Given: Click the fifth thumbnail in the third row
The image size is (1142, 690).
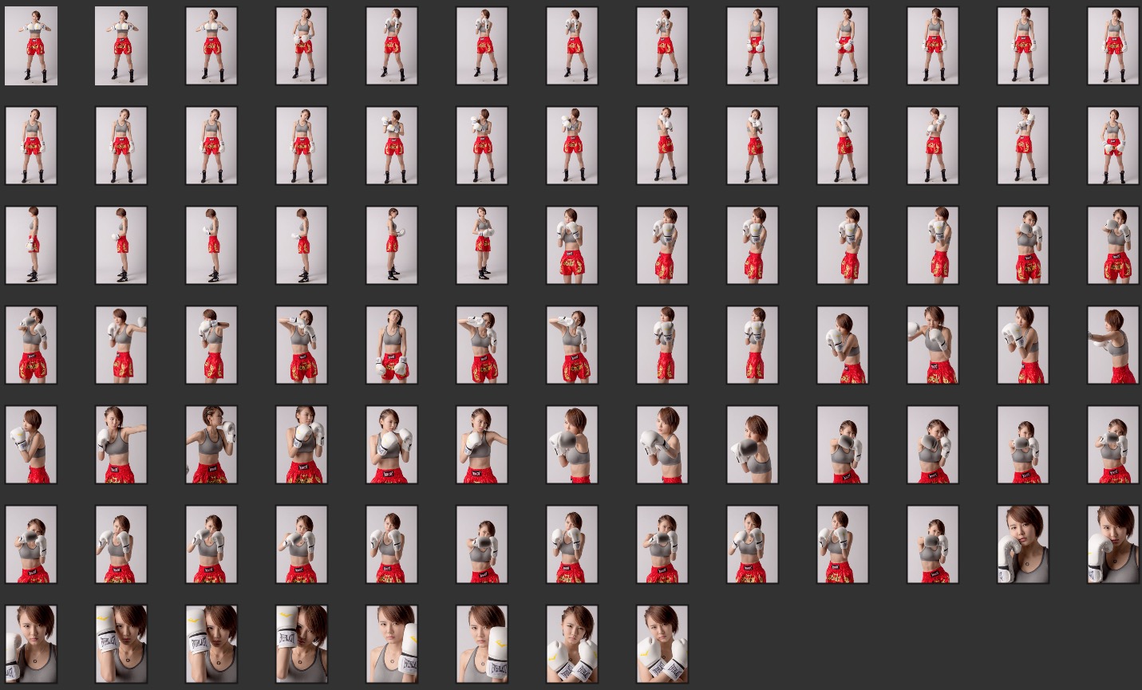Looking at the screenshot, I should pyautogui.click(x=392, y=245).
